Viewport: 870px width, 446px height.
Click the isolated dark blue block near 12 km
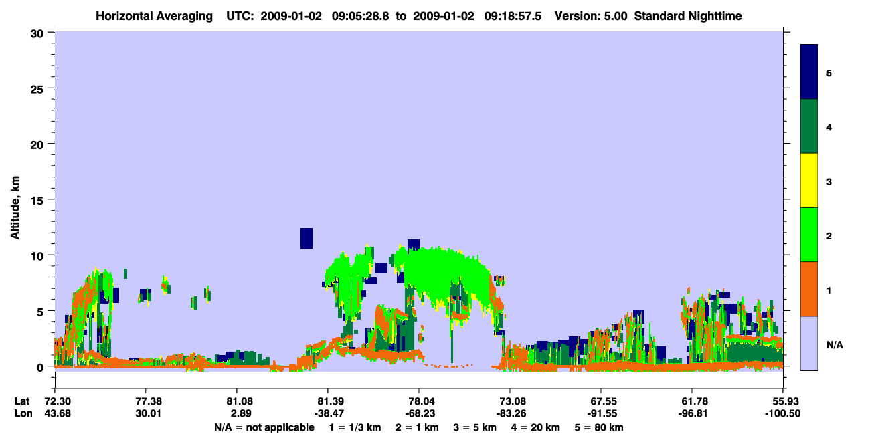click(x=307, y=238)
